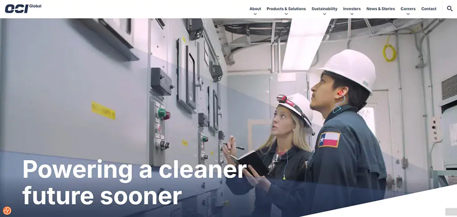The height and width of the screenshot is (217, 457).
Task: Expand the chevron under Investors
Action: click(x=352, y=14)
